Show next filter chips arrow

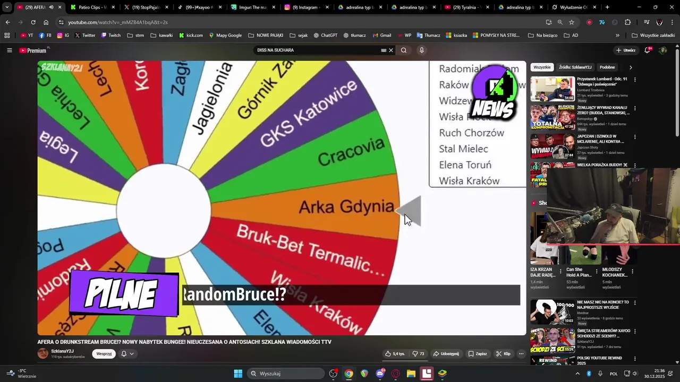(631, 67)
